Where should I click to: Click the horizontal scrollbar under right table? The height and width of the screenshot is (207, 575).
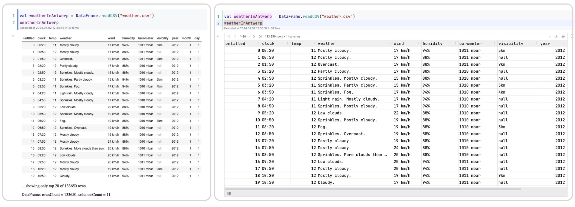click(373, 189)
